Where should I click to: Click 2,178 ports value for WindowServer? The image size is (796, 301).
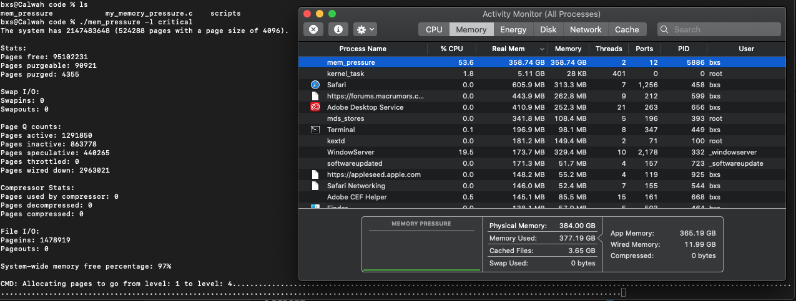(647, 152)
